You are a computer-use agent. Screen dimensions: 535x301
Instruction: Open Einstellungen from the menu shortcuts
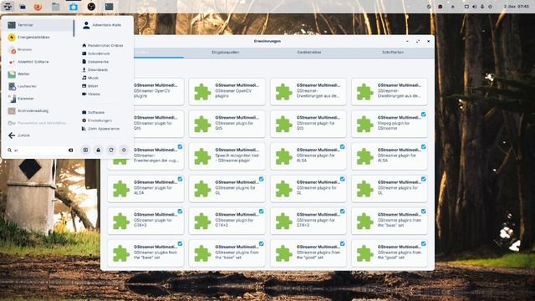click(x=97, y=120)
